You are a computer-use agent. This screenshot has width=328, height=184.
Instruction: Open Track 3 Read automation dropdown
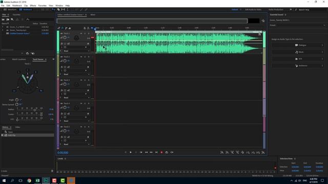click(x=76, y=98)
